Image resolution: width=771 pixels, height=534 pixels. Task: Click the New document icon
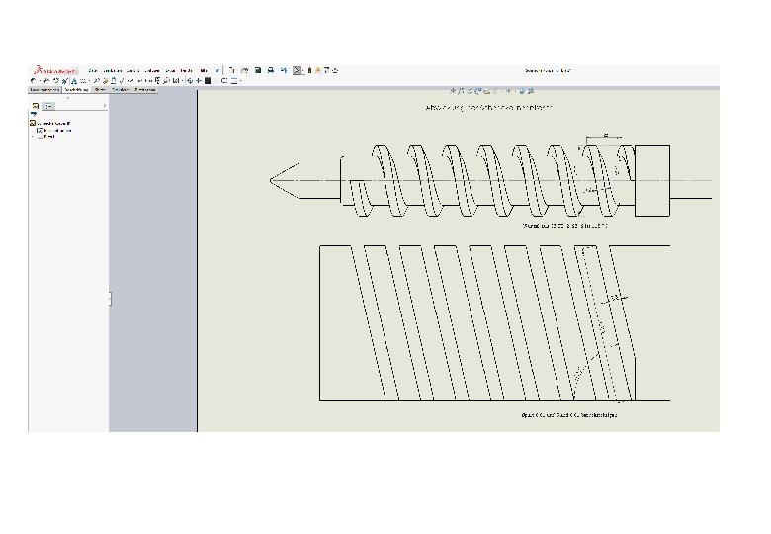coord(232,71)
